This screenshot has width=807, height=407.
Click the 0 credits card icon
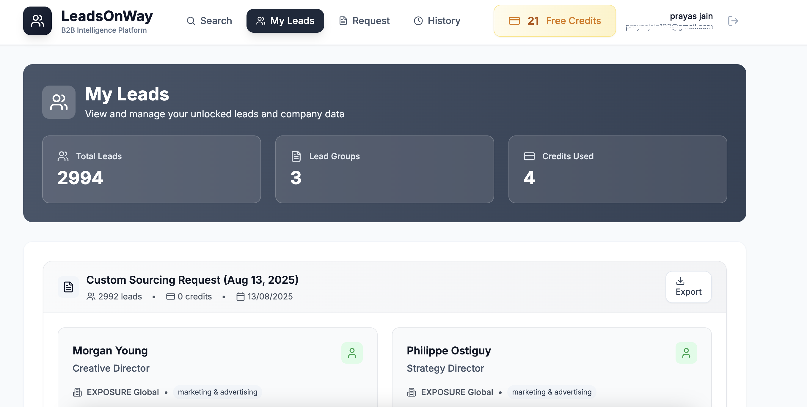point(170,296)
